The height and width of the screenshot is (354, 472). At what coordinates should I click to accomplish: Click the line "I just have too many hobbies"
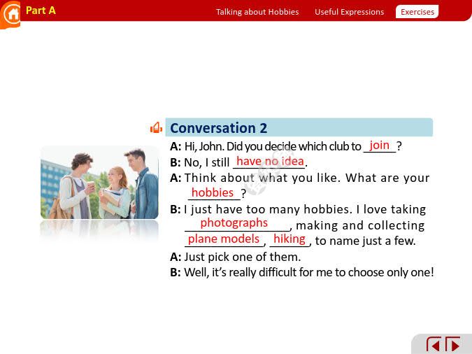[x=305, y=209]
